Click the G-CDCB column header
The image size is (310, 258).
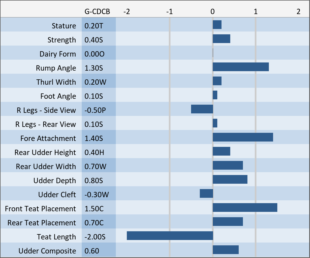coord(97,12)
